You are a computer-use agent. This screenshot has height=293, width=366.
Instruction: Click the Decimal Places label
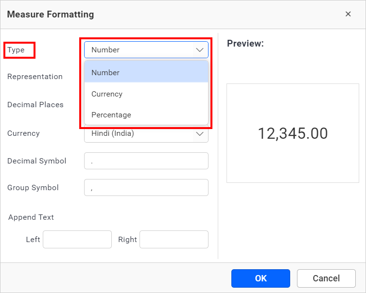click(x=35, y=105)
